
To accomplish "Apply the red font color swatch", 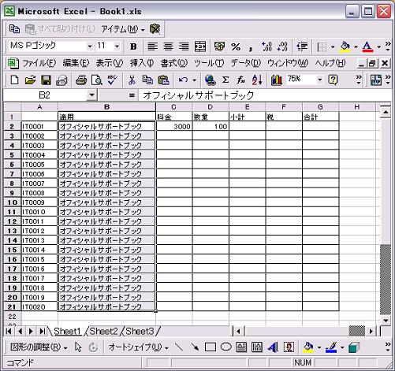I will click(367, 46).
